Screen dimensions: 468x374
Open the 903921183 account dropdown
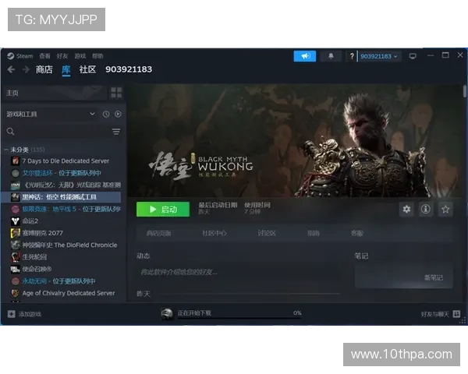point(379,56)
